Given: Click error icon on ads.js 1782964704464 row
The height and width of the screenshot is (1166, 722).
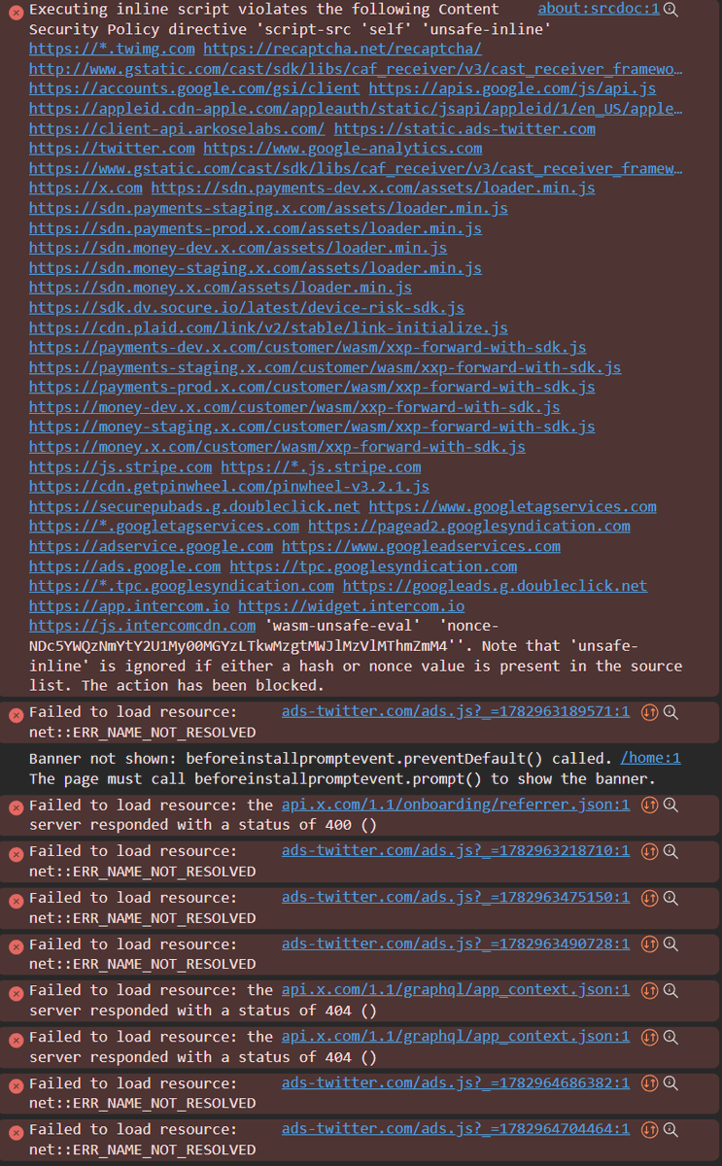Looking at the screenshot, I should pyautogui.click(x=16, y=1133).
